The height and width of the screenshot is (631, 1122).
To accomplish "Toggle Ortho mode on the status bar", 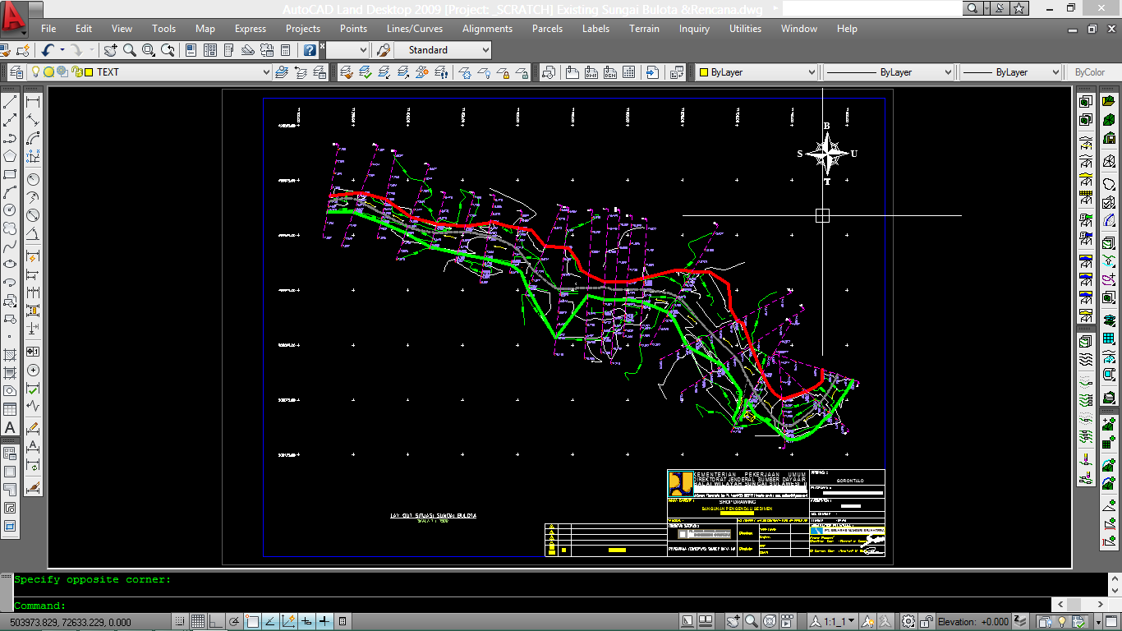I will click(216, 622).
